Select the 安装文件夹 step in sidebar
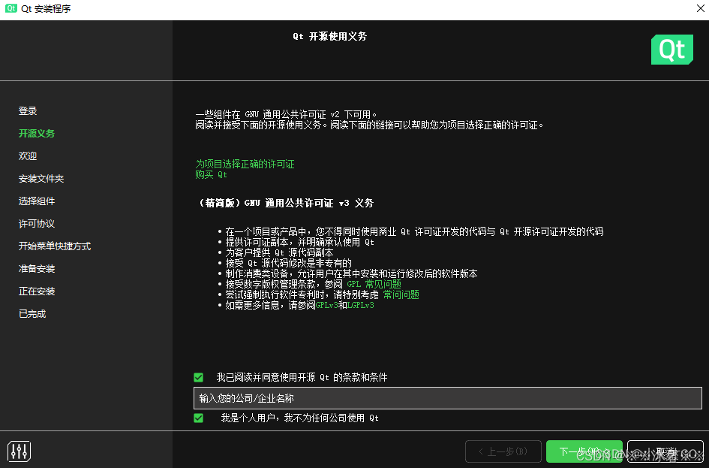709x468 pixels. click(x=41, y=179)
